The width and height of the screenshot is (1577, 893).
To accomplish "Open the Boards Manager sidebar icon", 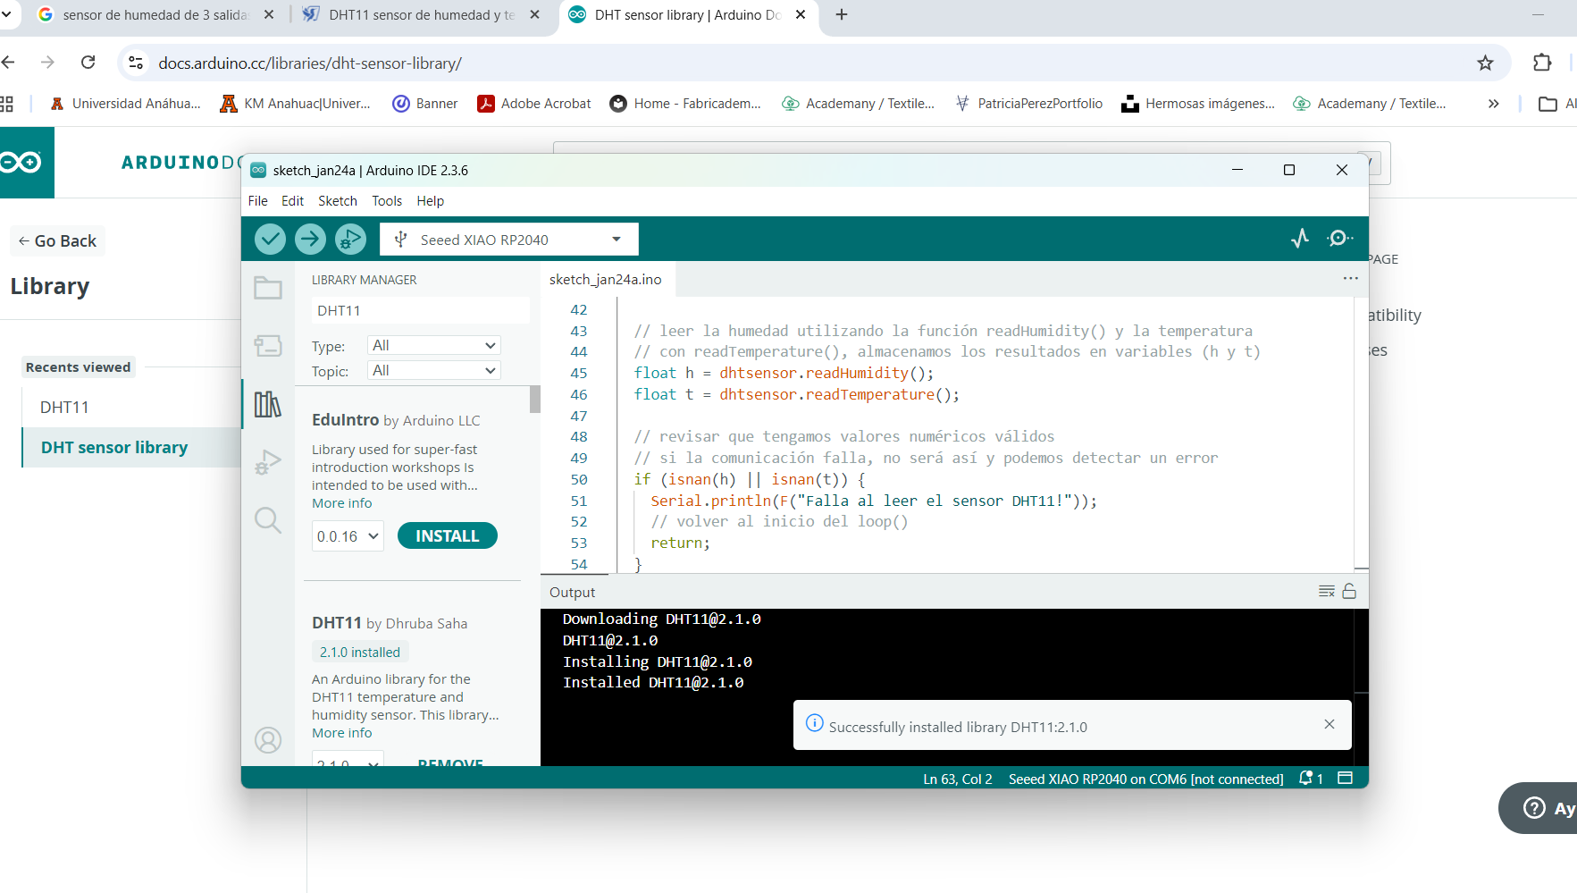I will [268, 346].
